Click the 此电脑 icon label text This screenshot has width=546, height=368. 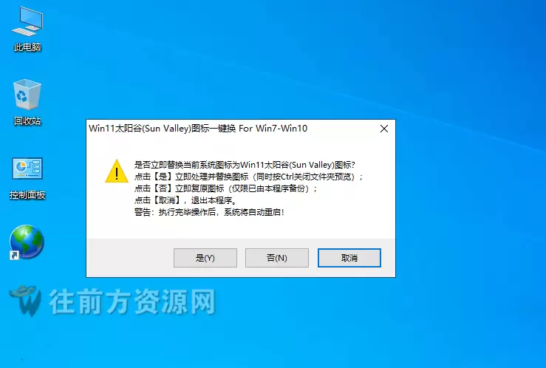[27, 47]
